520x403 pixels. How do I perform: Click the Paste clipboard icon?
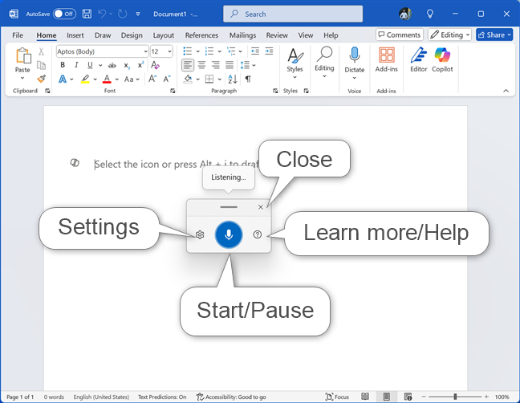[x=23, y=55]
